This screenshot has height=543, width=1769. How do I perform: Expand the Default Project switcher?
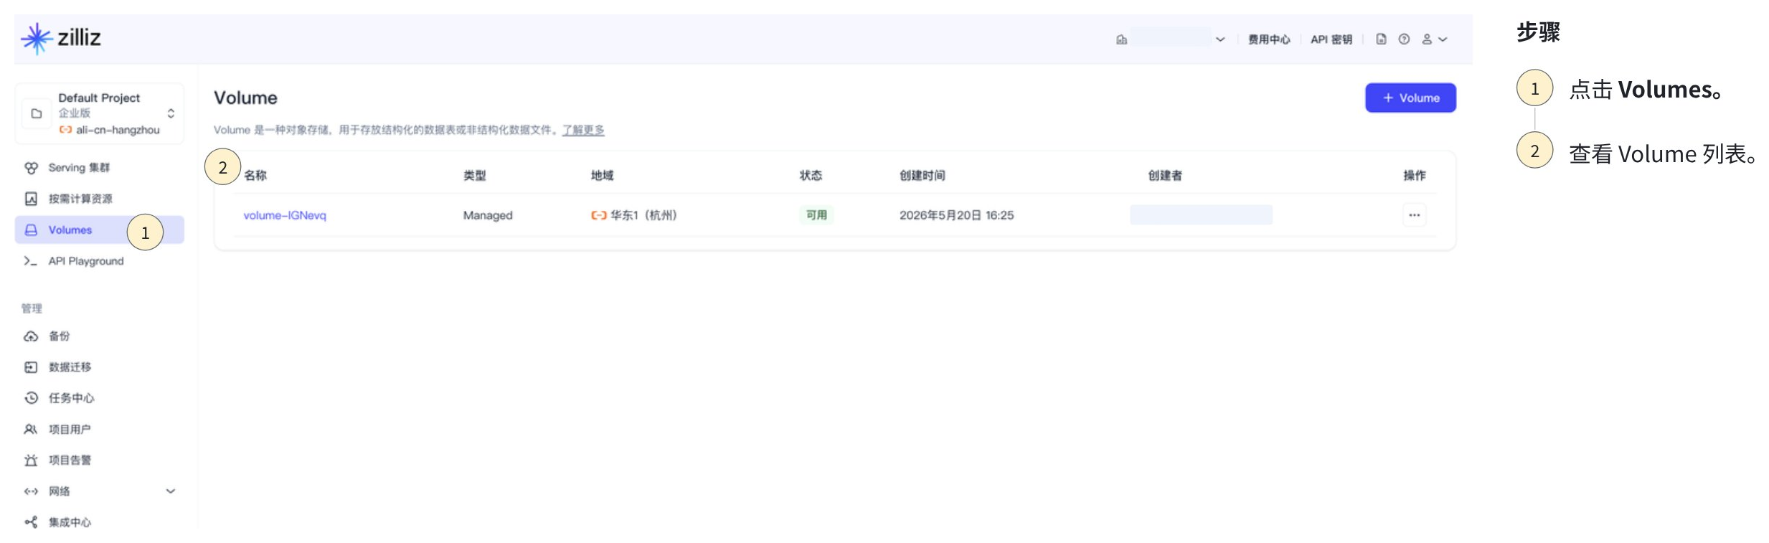171,113
